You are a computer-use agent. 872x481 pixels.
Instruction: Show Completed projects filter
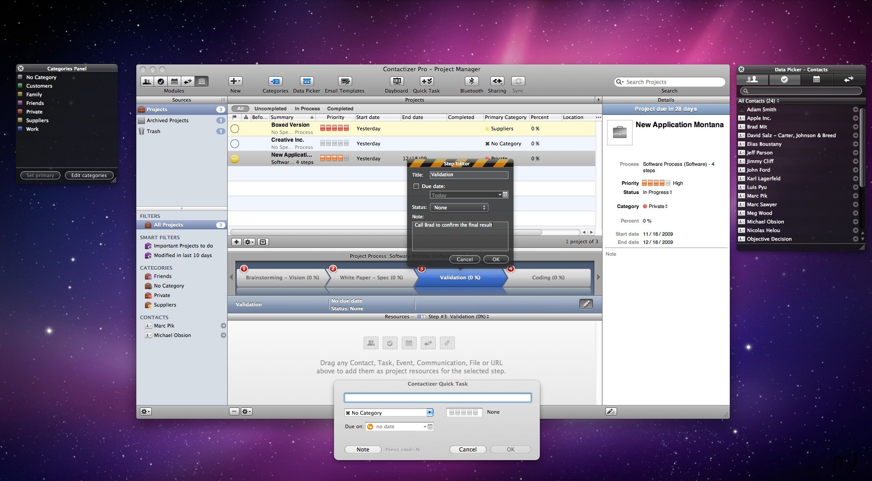[340, 109]
